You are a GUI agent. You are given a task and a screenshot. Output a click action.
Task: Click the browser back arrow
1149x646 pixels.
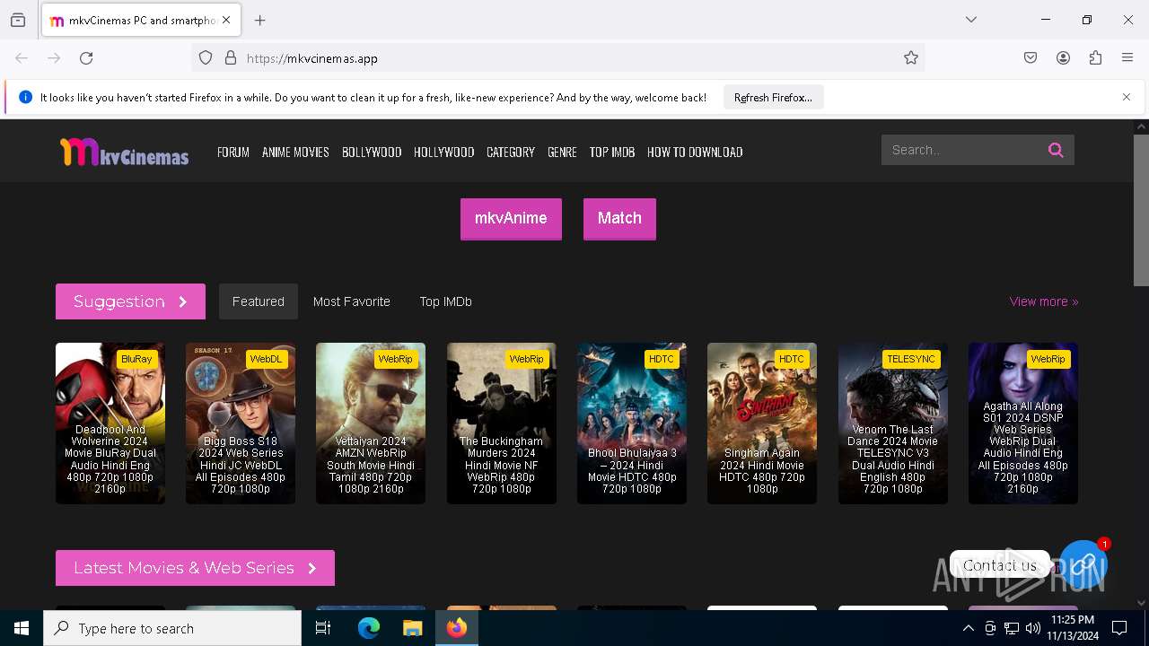pos(22,58)
